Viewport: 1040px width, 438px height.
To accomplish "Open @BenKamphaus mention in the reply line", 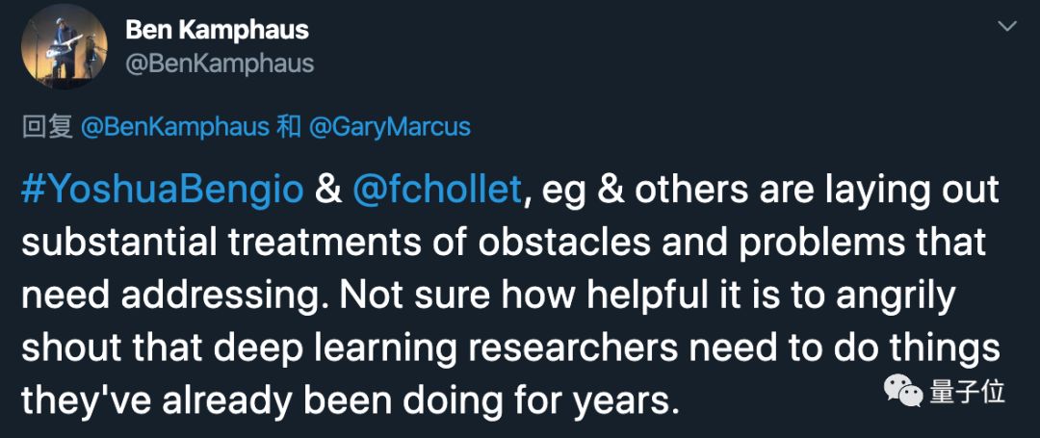I will click(x=175, y=126).
